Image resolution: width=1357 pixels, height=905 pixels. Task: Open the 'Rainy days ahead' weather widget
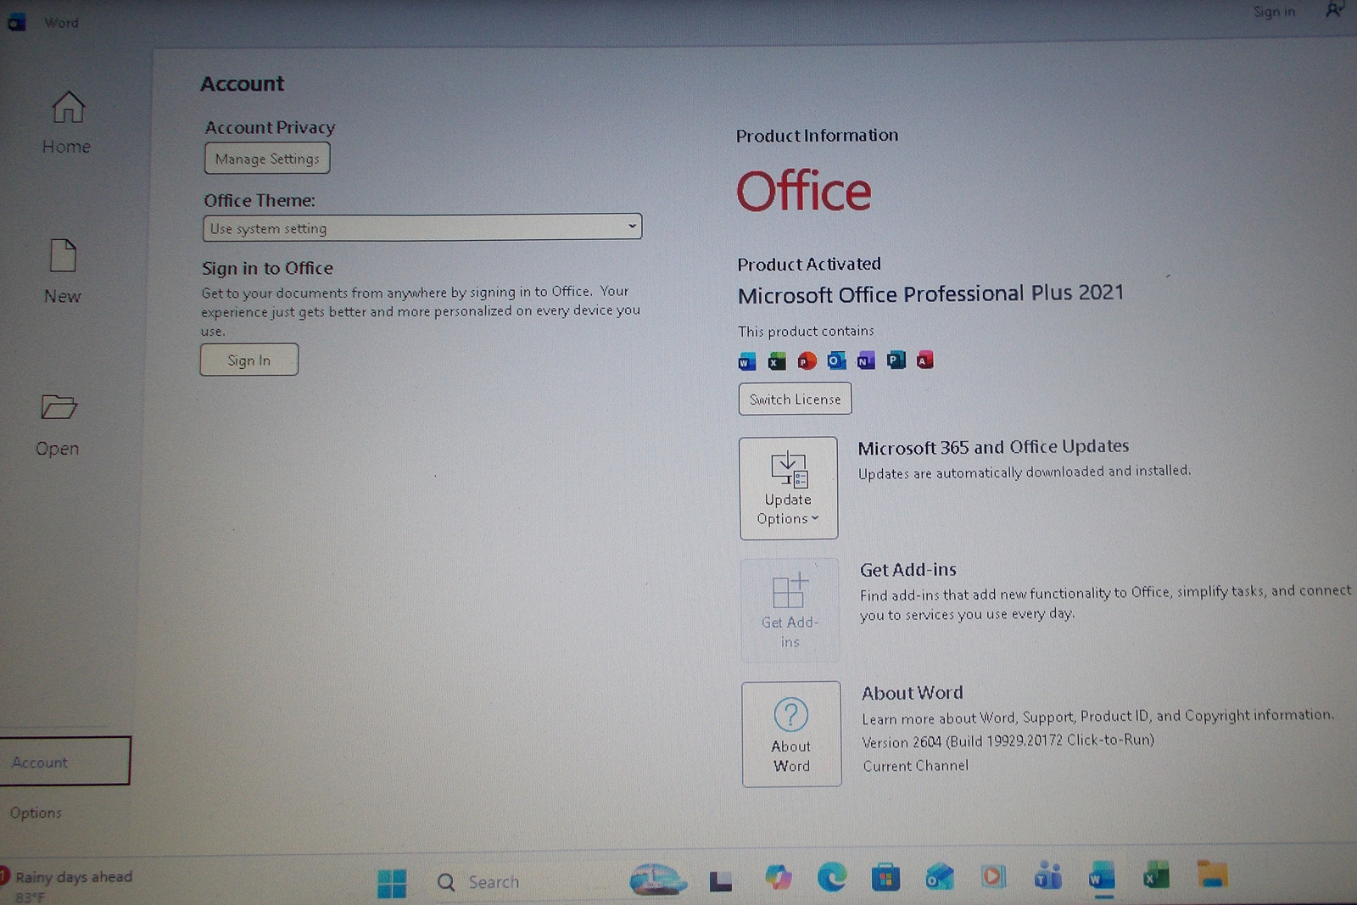coord(68,885)
